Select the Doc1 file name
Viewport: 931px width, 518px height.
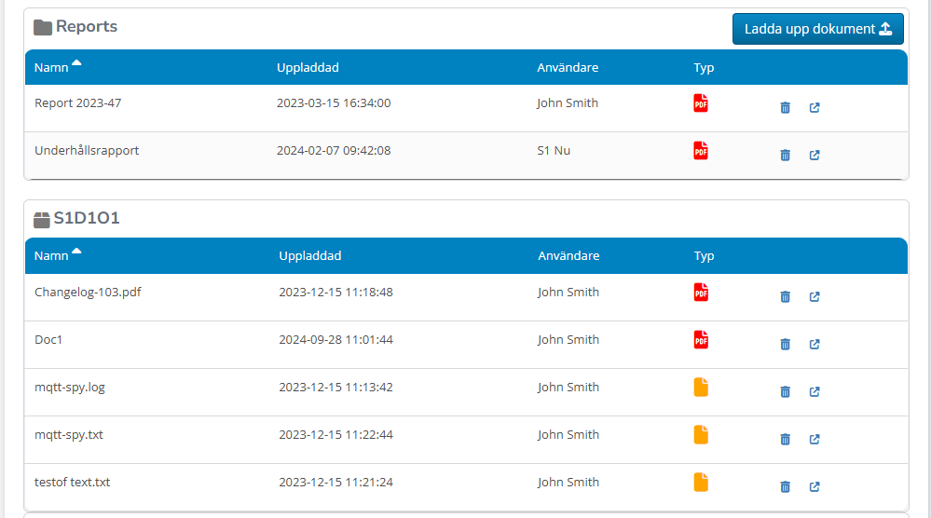click(x=48, y=340)
